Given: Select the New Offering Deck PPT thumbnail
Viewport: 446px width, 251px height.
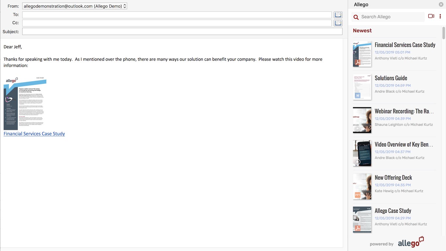Looking at the screenshot, I should (362, 186).
